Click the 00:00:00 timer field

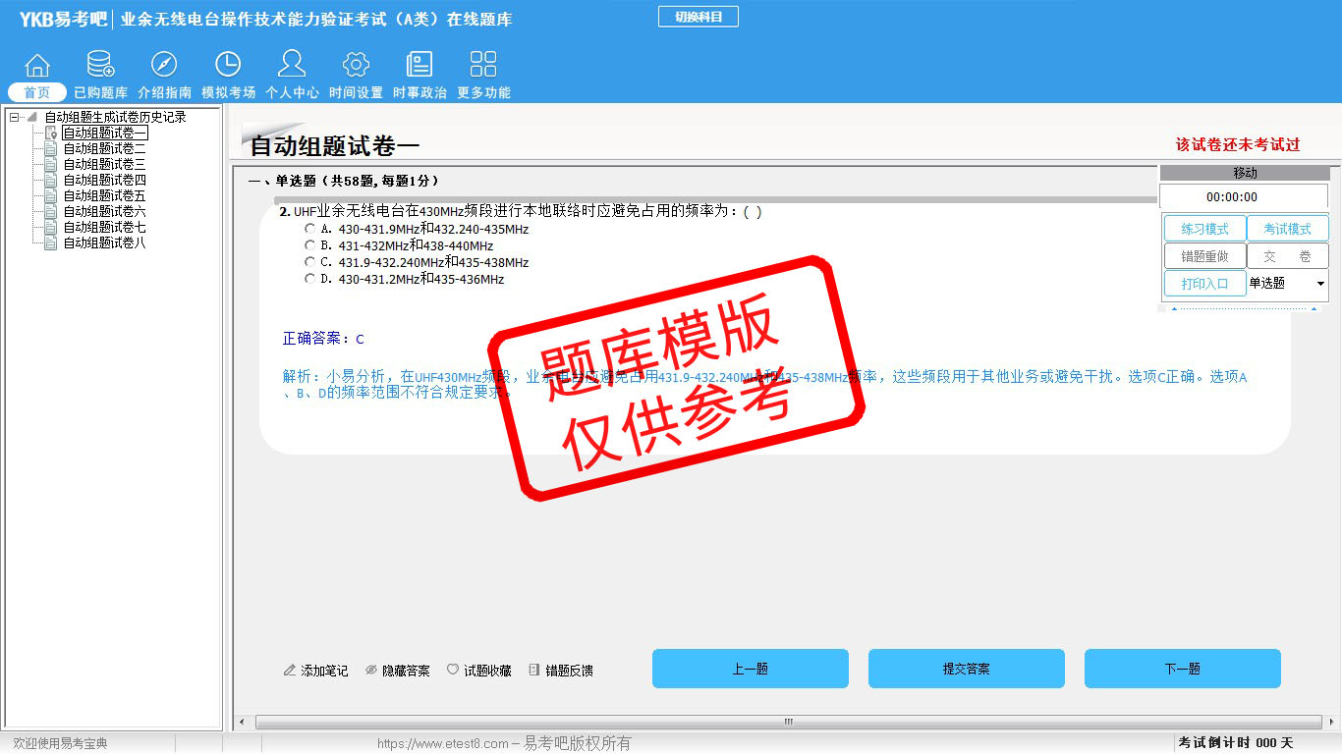click(x=1245, y=197)
